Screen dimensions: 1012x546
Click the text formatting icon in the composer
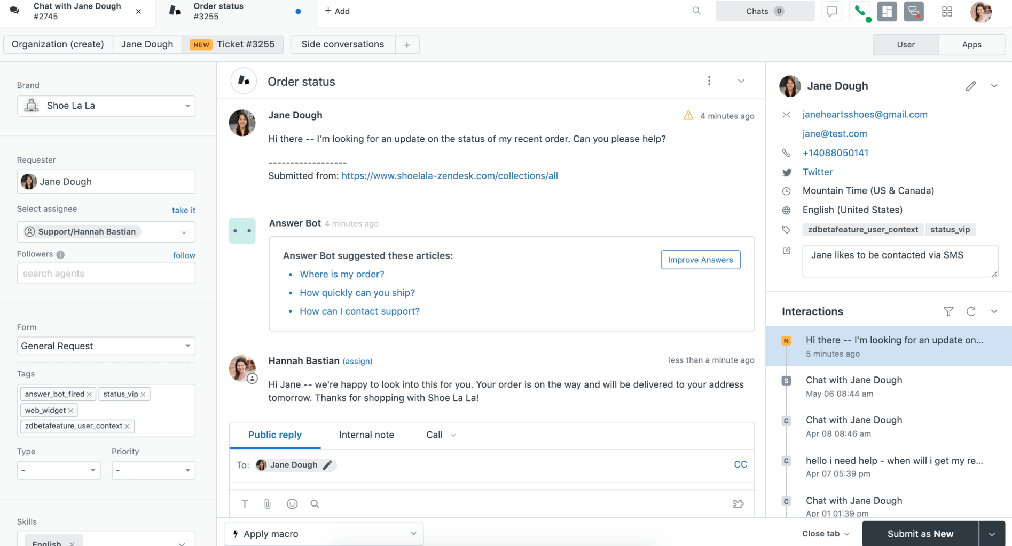[x=245, y=503]
